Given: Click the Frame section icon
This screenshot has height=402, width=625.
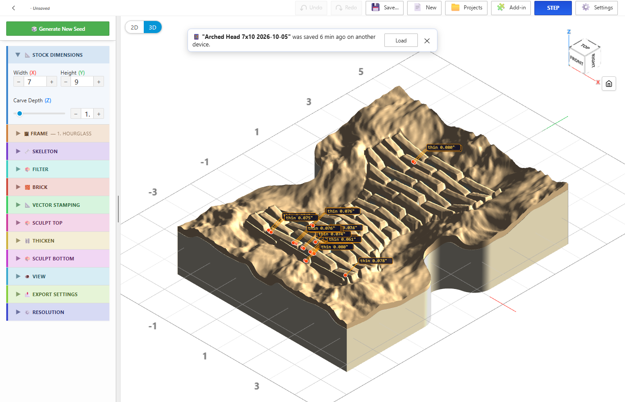Looking at the screenshot, I should 26,134.
